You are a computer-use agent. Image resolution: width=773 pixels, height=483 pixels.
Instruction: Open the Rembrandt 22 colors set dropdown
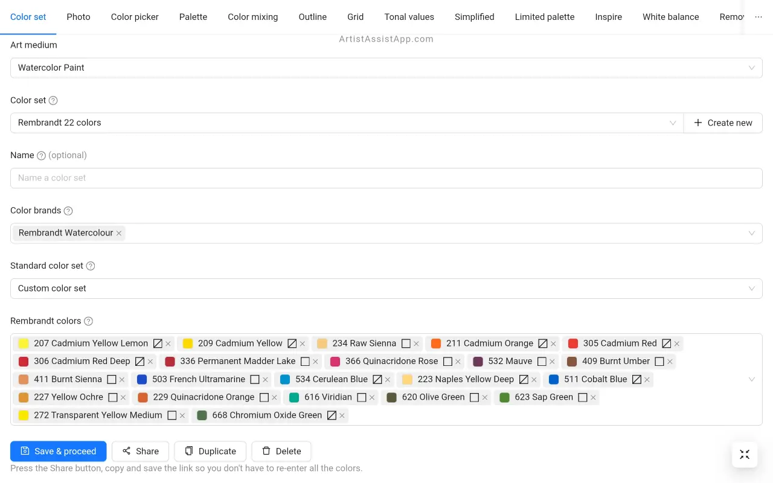347,123
